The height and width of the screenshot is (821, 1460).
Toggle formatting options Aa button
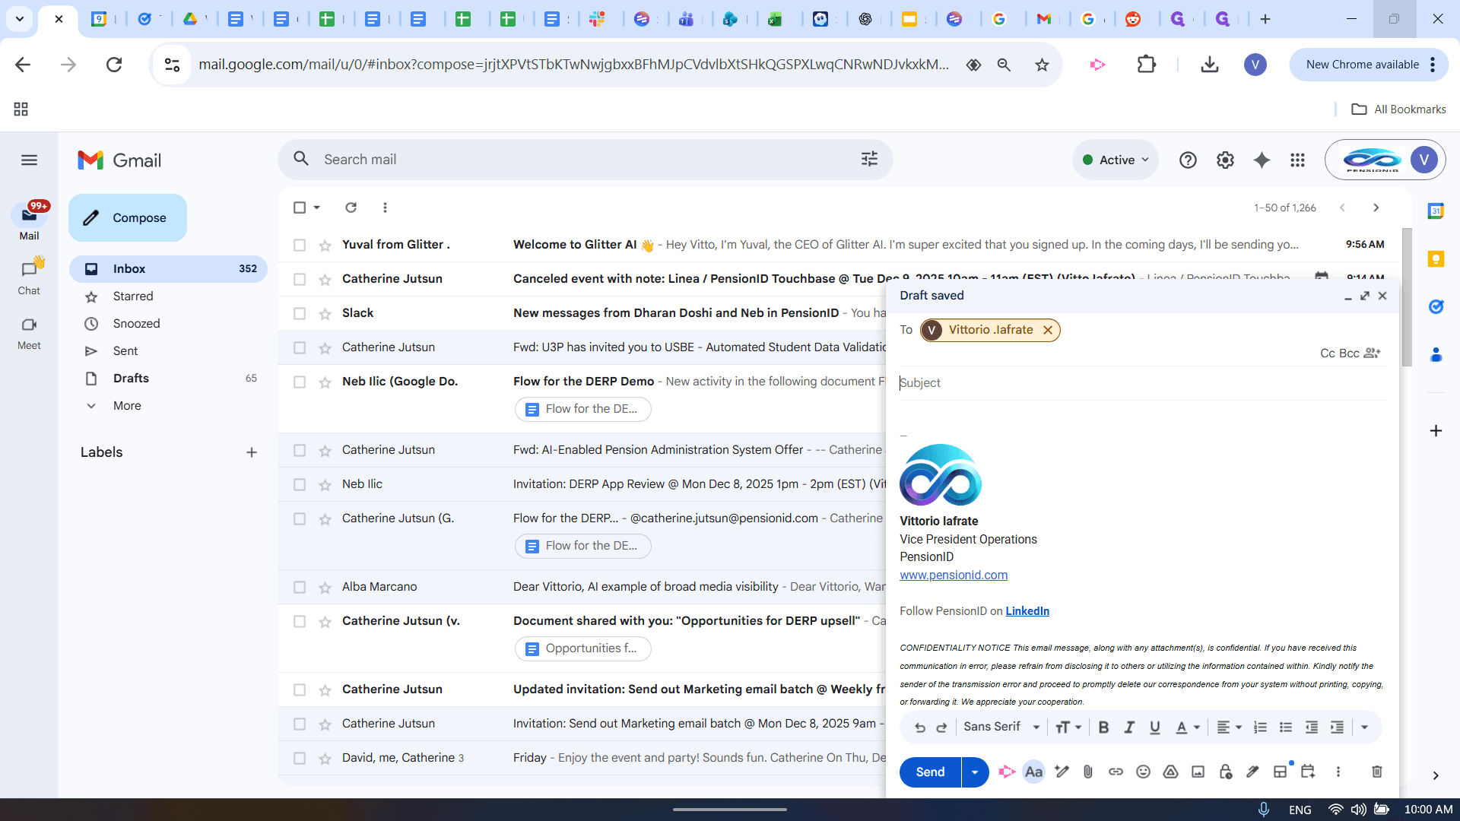[x=1033, y=772]
